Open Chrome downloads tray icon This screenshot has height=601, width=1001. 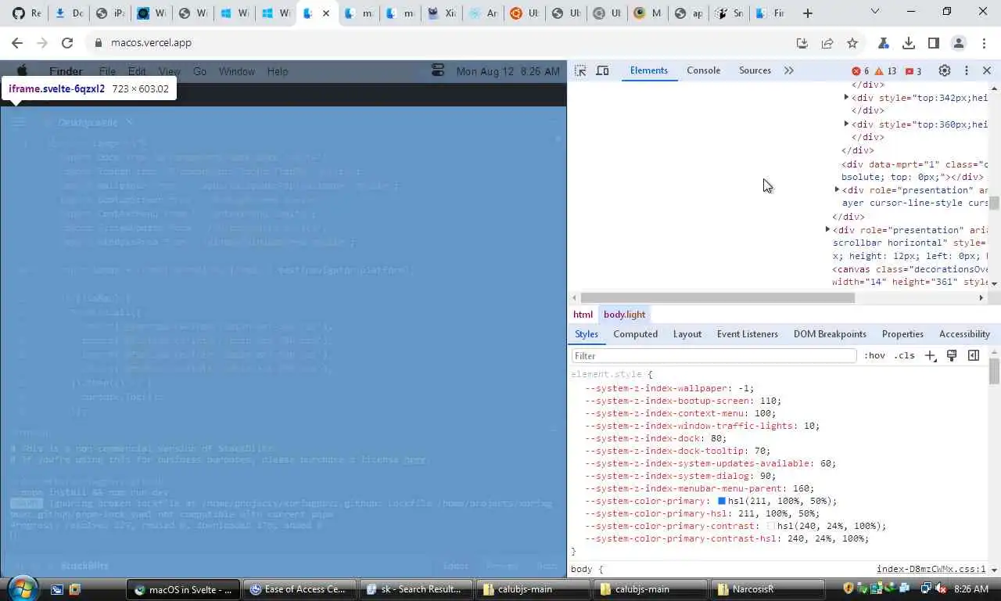coord(909,43)
